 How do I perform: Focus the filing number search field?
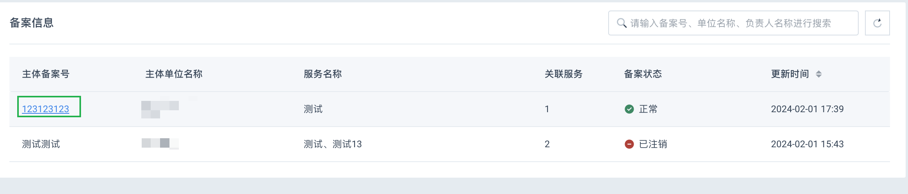[733, 23]
